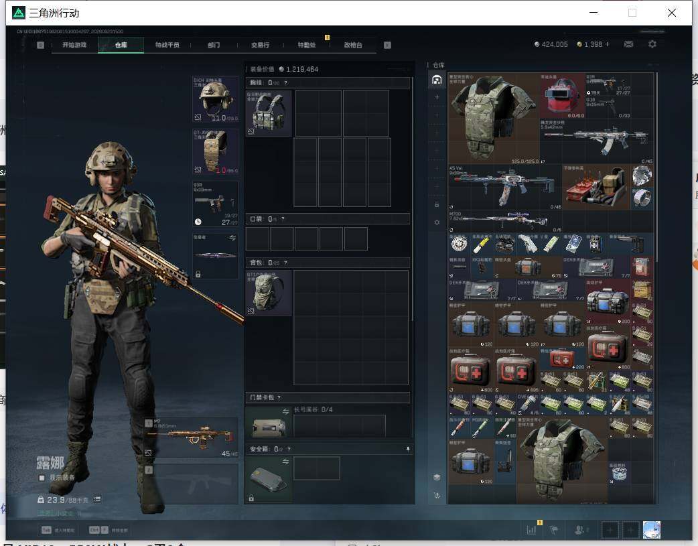Select the main warehouse stash icon
Screen dimensions: 698x546
pyautogui.click(x=437, y=80)
